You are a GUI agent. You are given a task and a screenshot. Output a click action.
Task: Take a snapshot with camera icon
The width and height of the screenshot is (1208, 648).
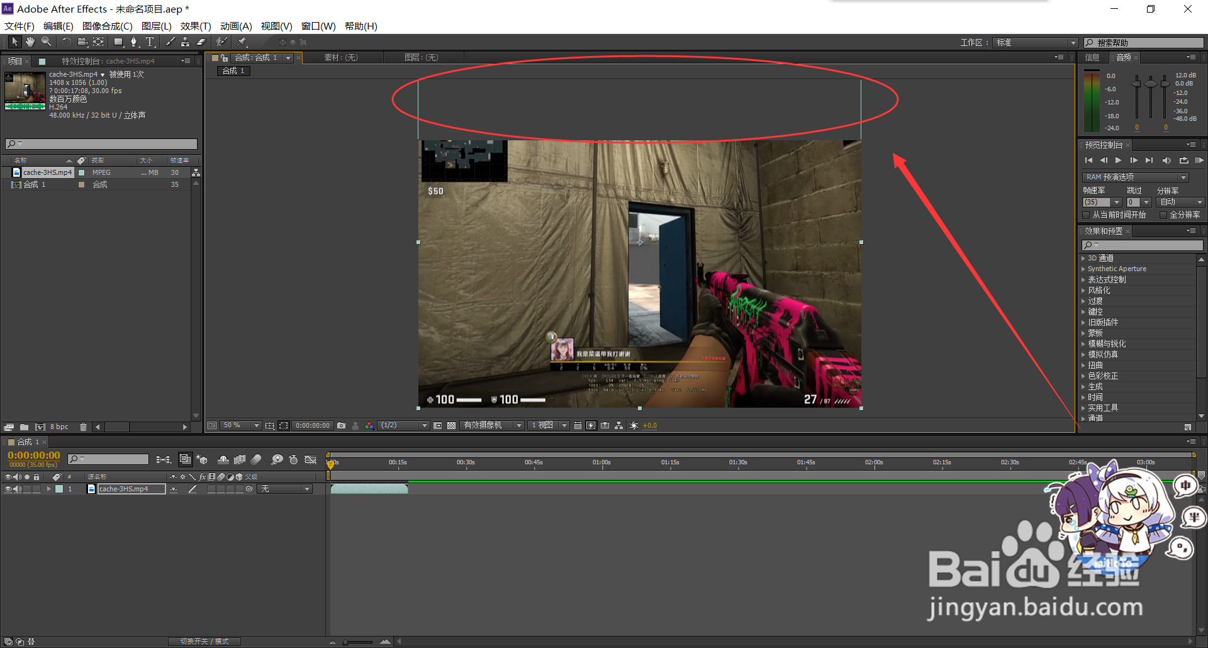[341, 425]
